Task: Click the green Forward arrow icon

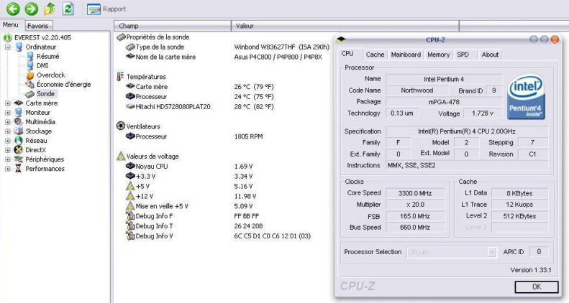Action: click(32, 9)
